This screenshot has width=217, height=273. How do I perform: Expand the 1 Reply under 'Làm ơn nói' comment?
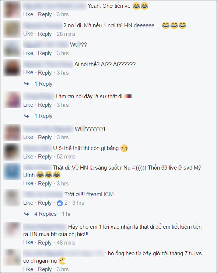coord(43,116)
